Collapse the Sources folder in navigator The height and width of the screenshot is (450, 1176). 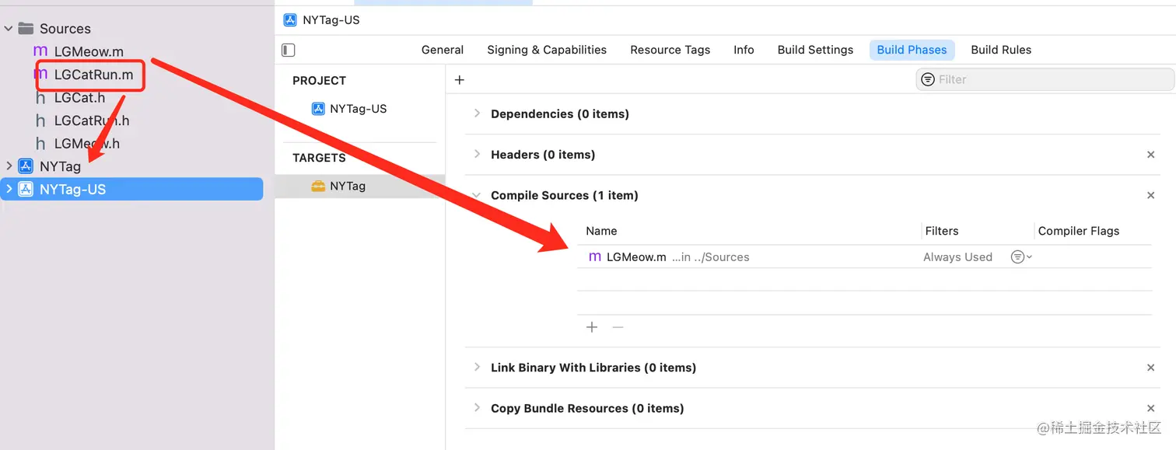(x=9, y=29)
